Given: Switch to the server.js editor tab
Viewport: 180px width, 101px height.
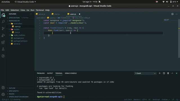Looking at the screenshot, I should click(x=42, y=14).
